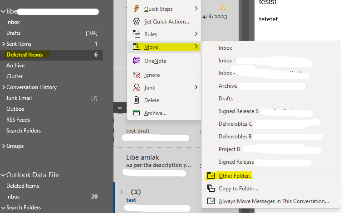Image resolution: width=348 pixels, height=213 pixels.
Task: Click the tetetet text in reading pane
Action: [x=268, y=19]
